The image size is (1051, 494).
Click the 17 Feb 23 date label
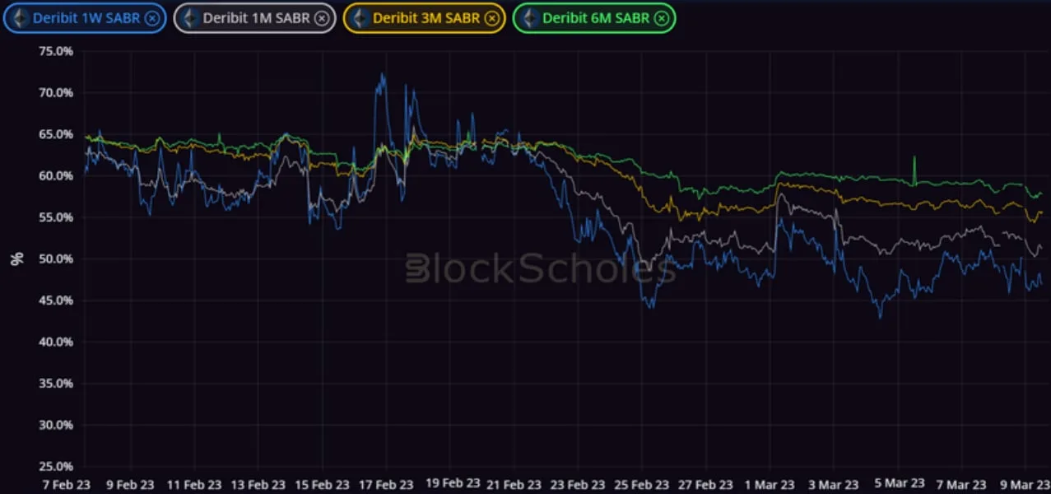[387, 484]
